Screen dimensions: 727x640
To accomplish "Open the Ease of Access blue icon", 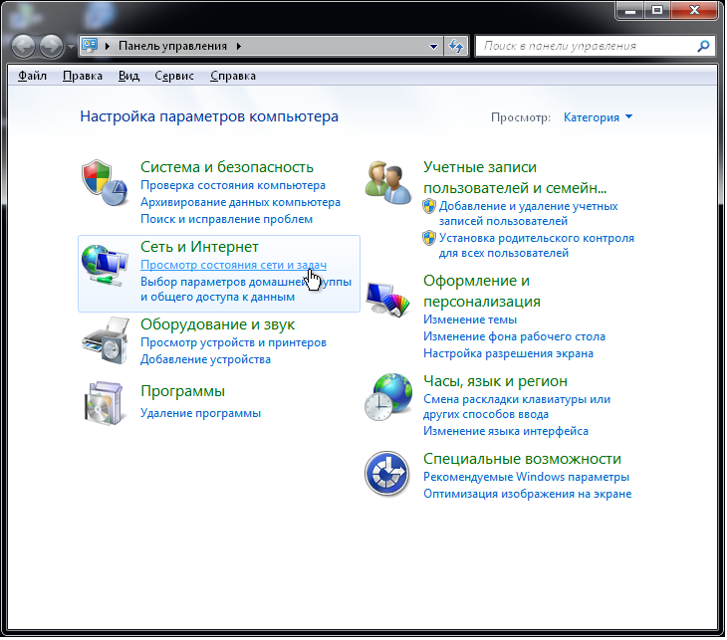I will coord(387,474).
